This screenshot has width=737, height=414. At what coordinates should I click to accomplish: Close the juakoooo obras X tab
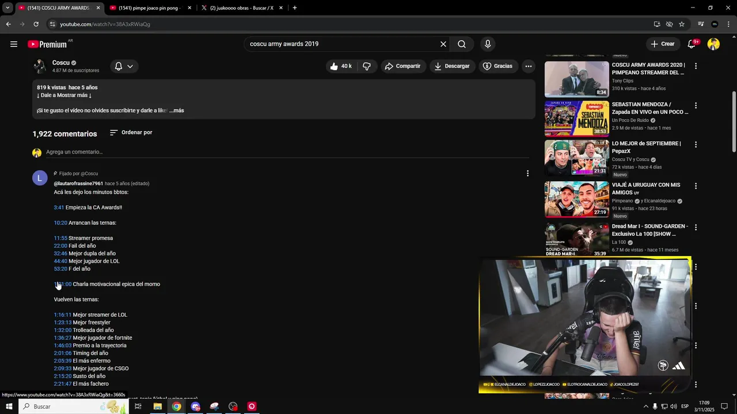coord(281,8)
